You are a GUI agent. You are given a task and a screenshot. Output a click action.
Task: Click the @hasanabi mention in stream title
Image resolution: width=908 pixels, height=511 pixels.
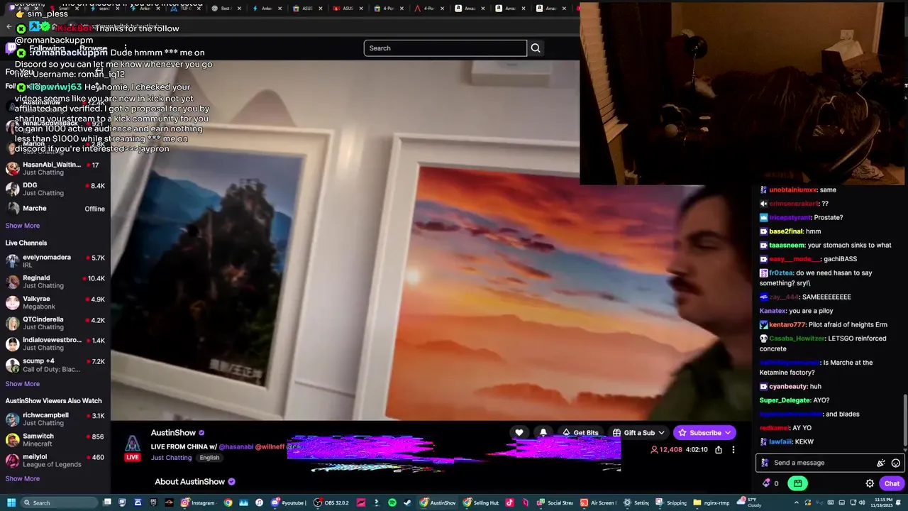(x=236, y=447)
